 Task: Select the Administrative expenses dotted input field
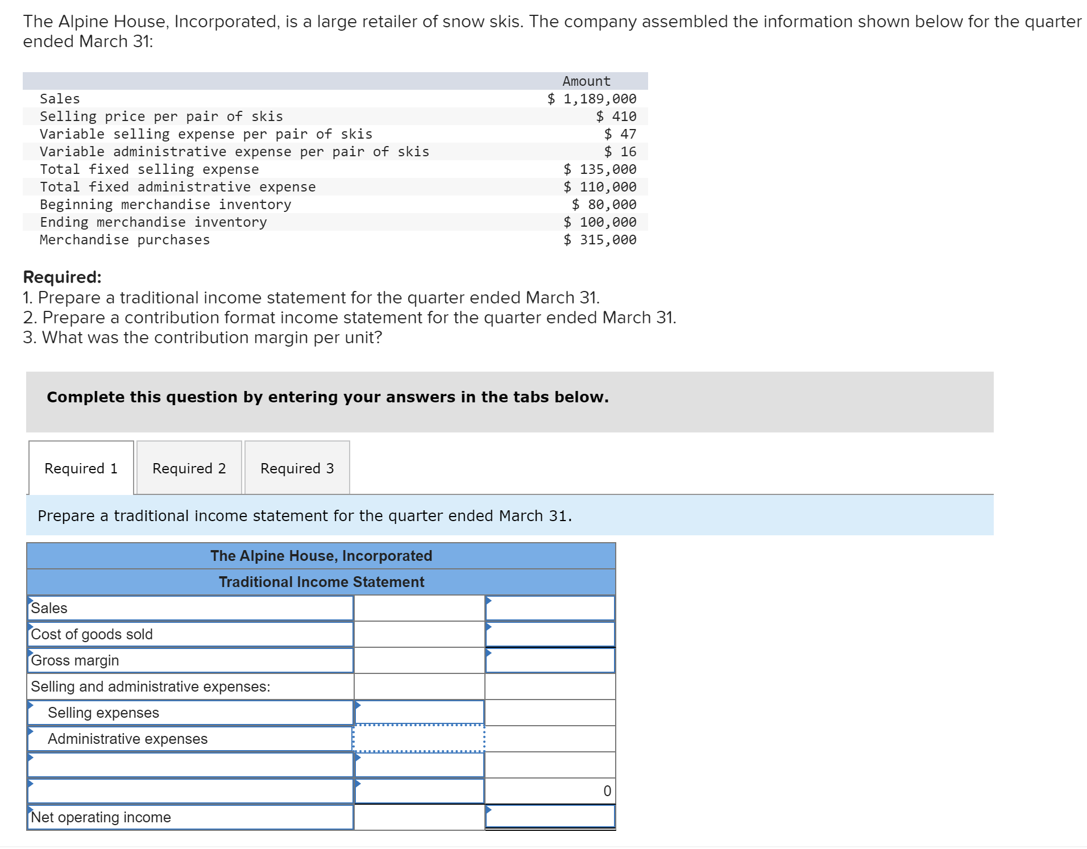click(419, 738)
